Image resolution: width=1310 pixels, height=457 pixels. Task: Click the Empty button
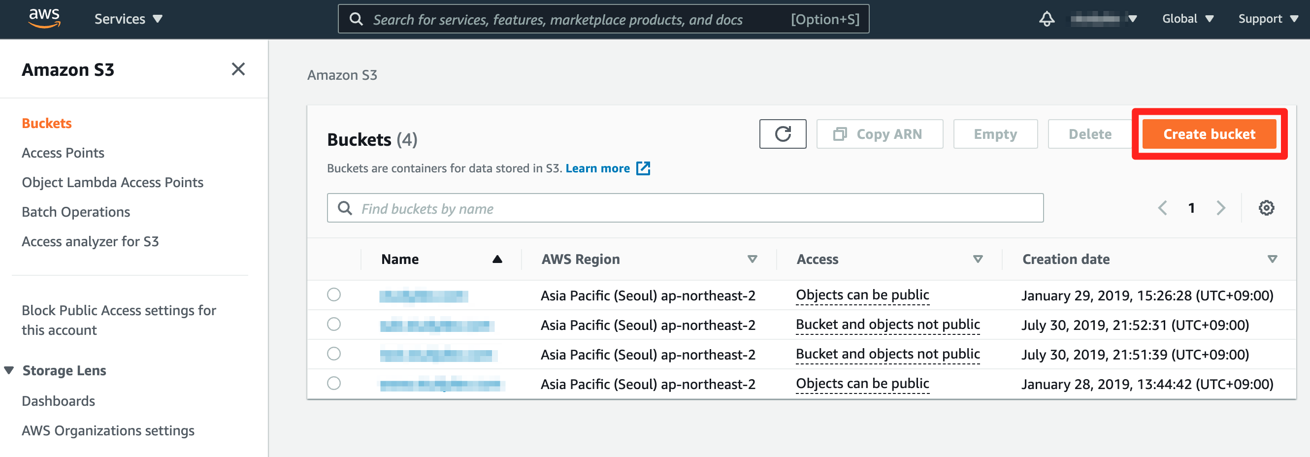(995, 134)
